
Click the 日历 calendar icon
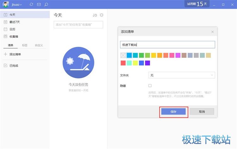[5, 29]
